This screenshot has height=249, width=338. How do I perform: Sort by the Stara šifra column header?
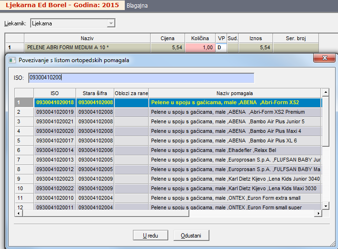click(x=95, y=93)
